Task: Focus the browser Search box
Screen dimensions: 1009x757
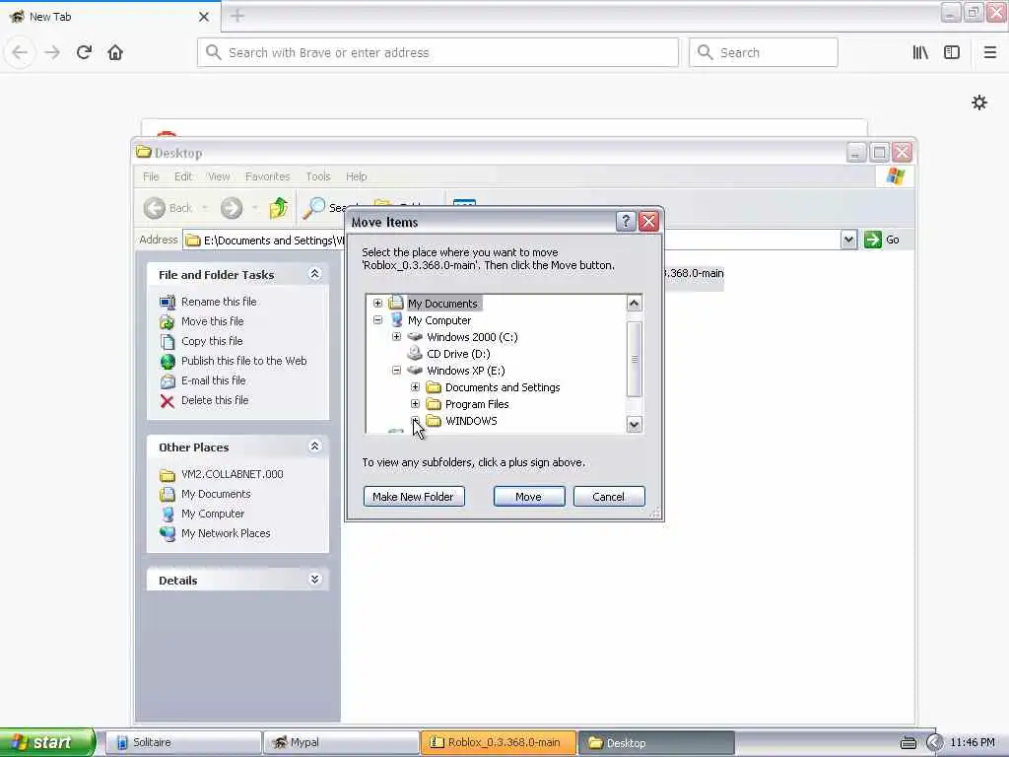Action: click(764, 52)
